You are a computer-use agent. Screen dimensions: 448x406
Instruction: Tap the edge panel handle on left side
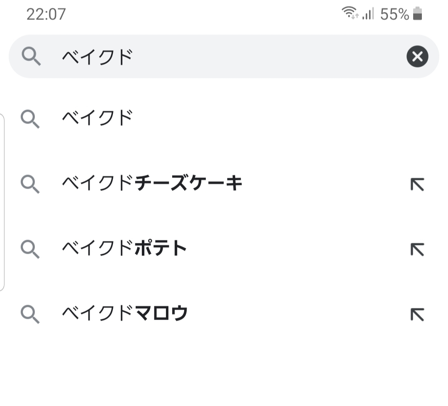[x=2, y=202]
